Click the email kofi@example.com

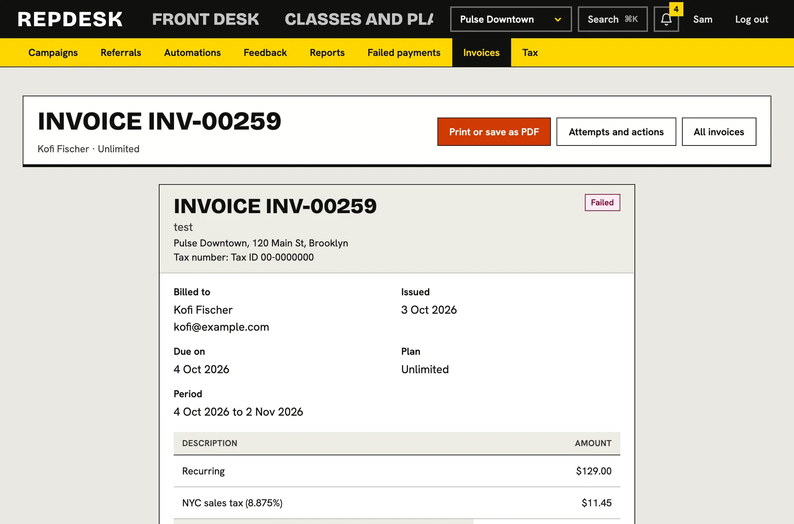(x=221, y=327)
